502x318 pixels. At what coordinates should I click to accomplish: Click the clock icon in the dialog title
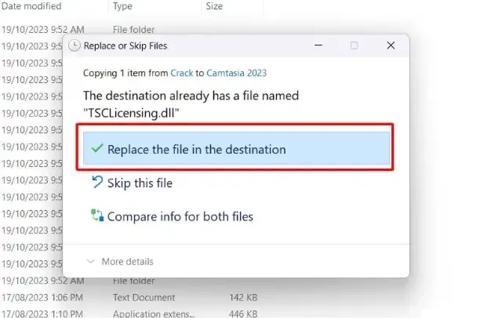coord(75,46)
